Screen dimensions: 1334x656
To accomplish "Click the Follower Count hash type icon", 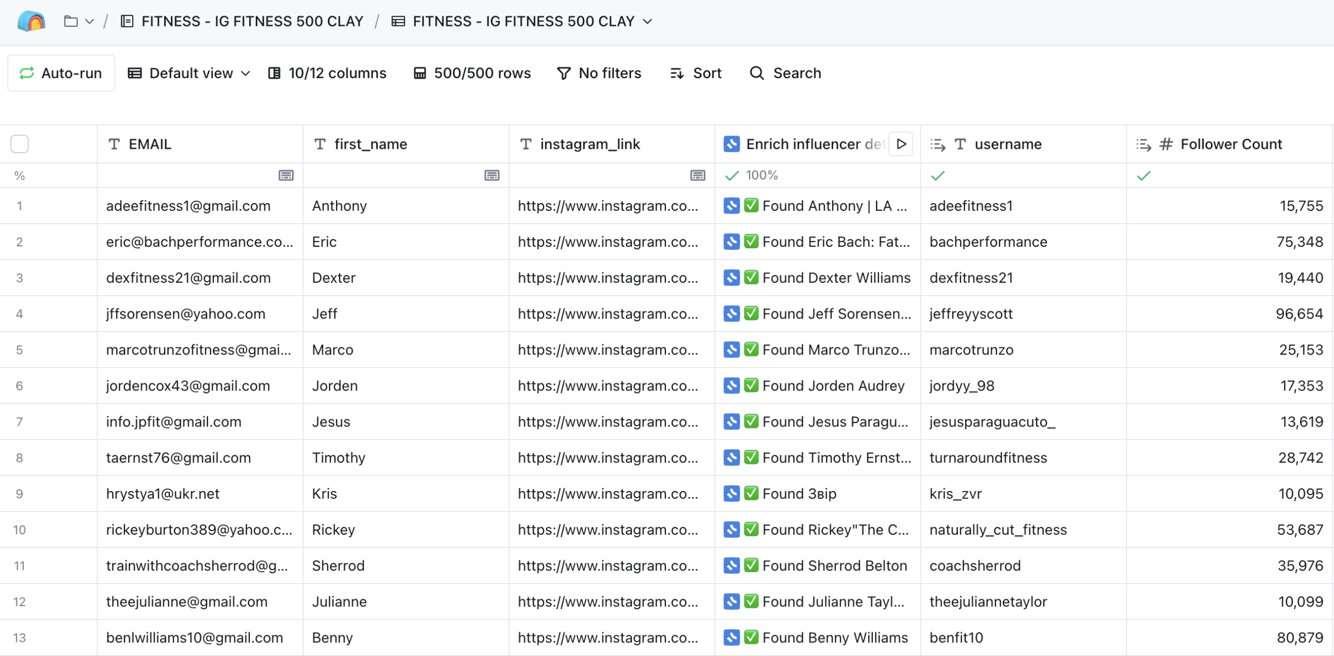I will tap(1166, 144).
